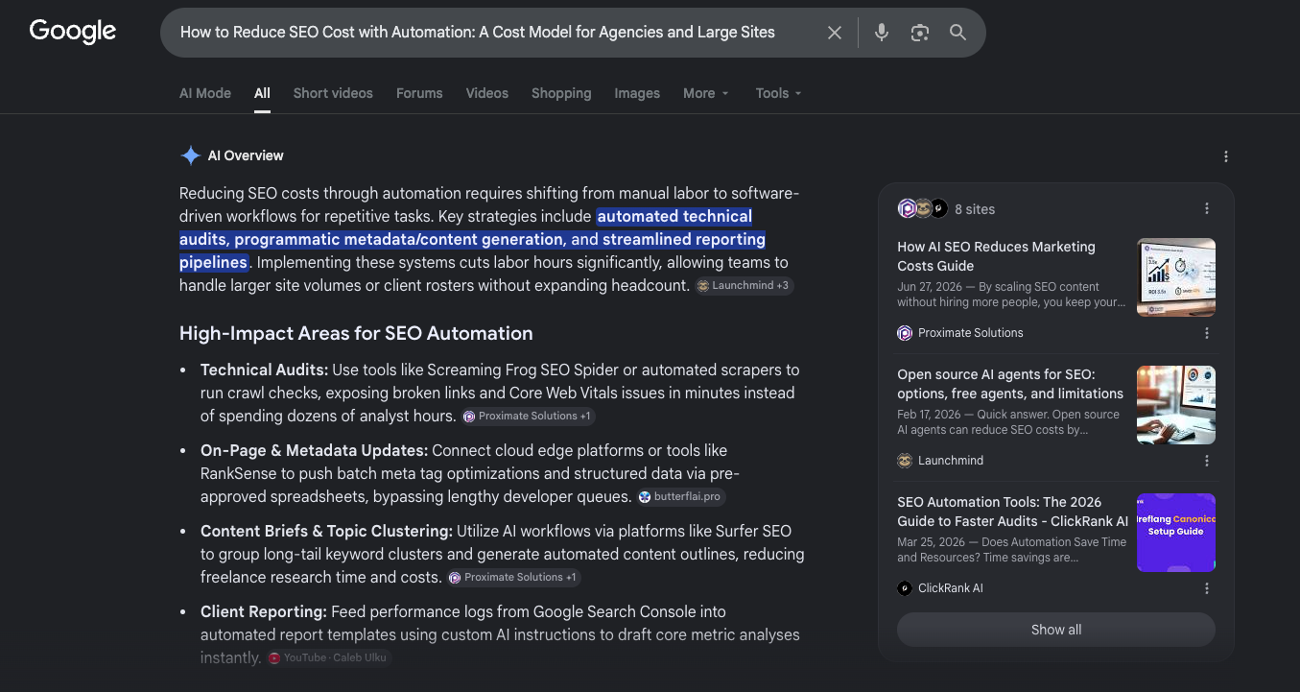Viewport: 1300px width, 692px height.
Task: Switch to Images results tab
Action: click(x=637, y=93)
